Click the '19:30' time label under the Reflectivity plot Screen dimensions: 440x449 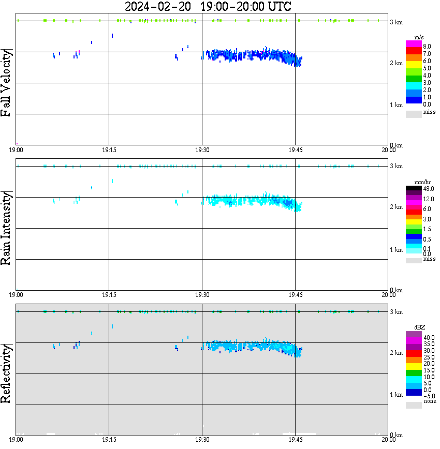tap(202, 439)
